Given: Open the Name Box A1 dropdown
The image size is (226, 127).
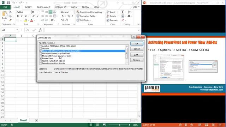Looking at the screenshot, I should coord(17,30).
